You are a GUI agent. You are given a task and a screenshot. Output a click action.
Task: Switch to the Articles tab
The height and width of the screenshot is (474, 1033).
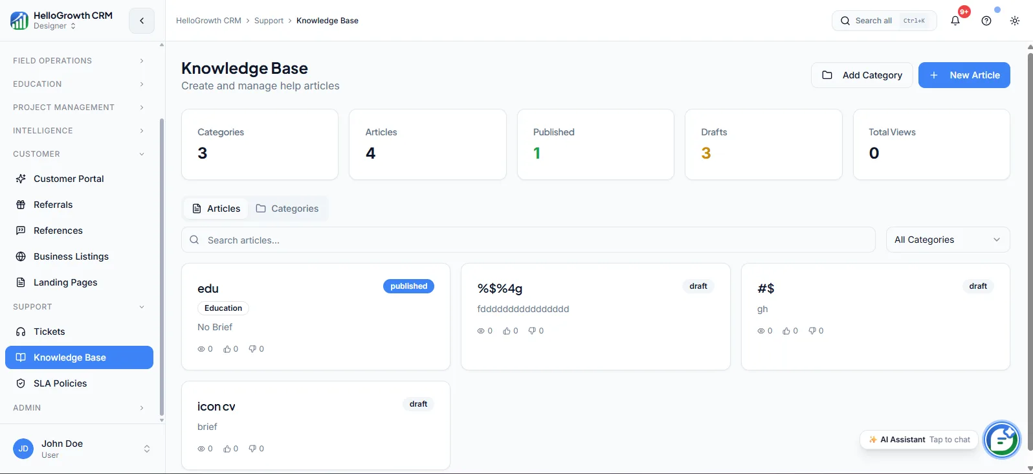216,209
